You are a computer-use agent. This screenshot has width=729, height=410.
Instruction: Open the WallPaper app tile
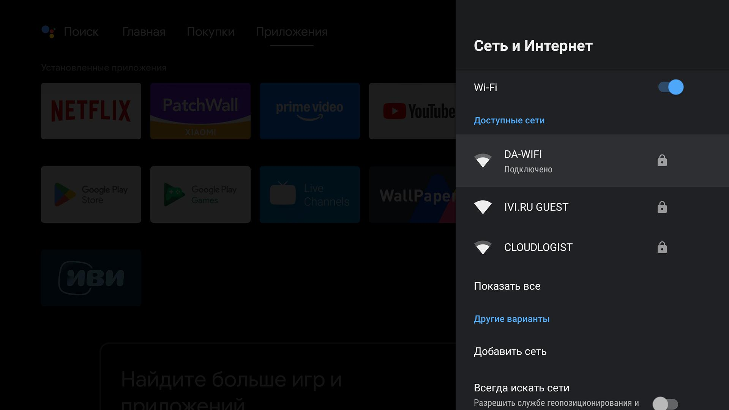[412, 194]
